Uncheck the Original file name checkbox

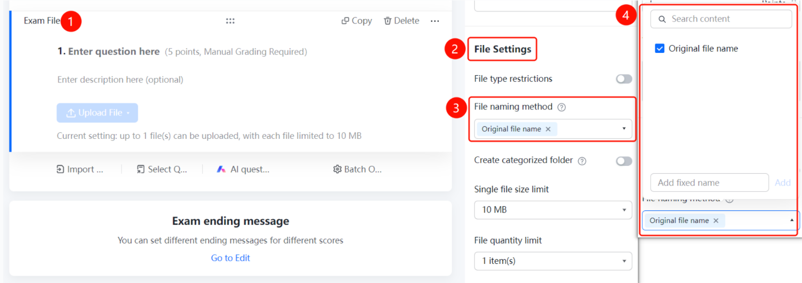660,49
